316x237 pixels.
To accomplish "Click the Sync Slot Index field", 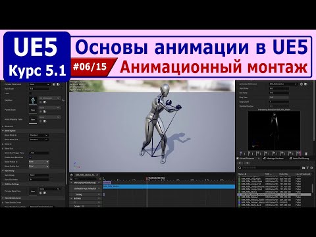I will click(39, 180).
